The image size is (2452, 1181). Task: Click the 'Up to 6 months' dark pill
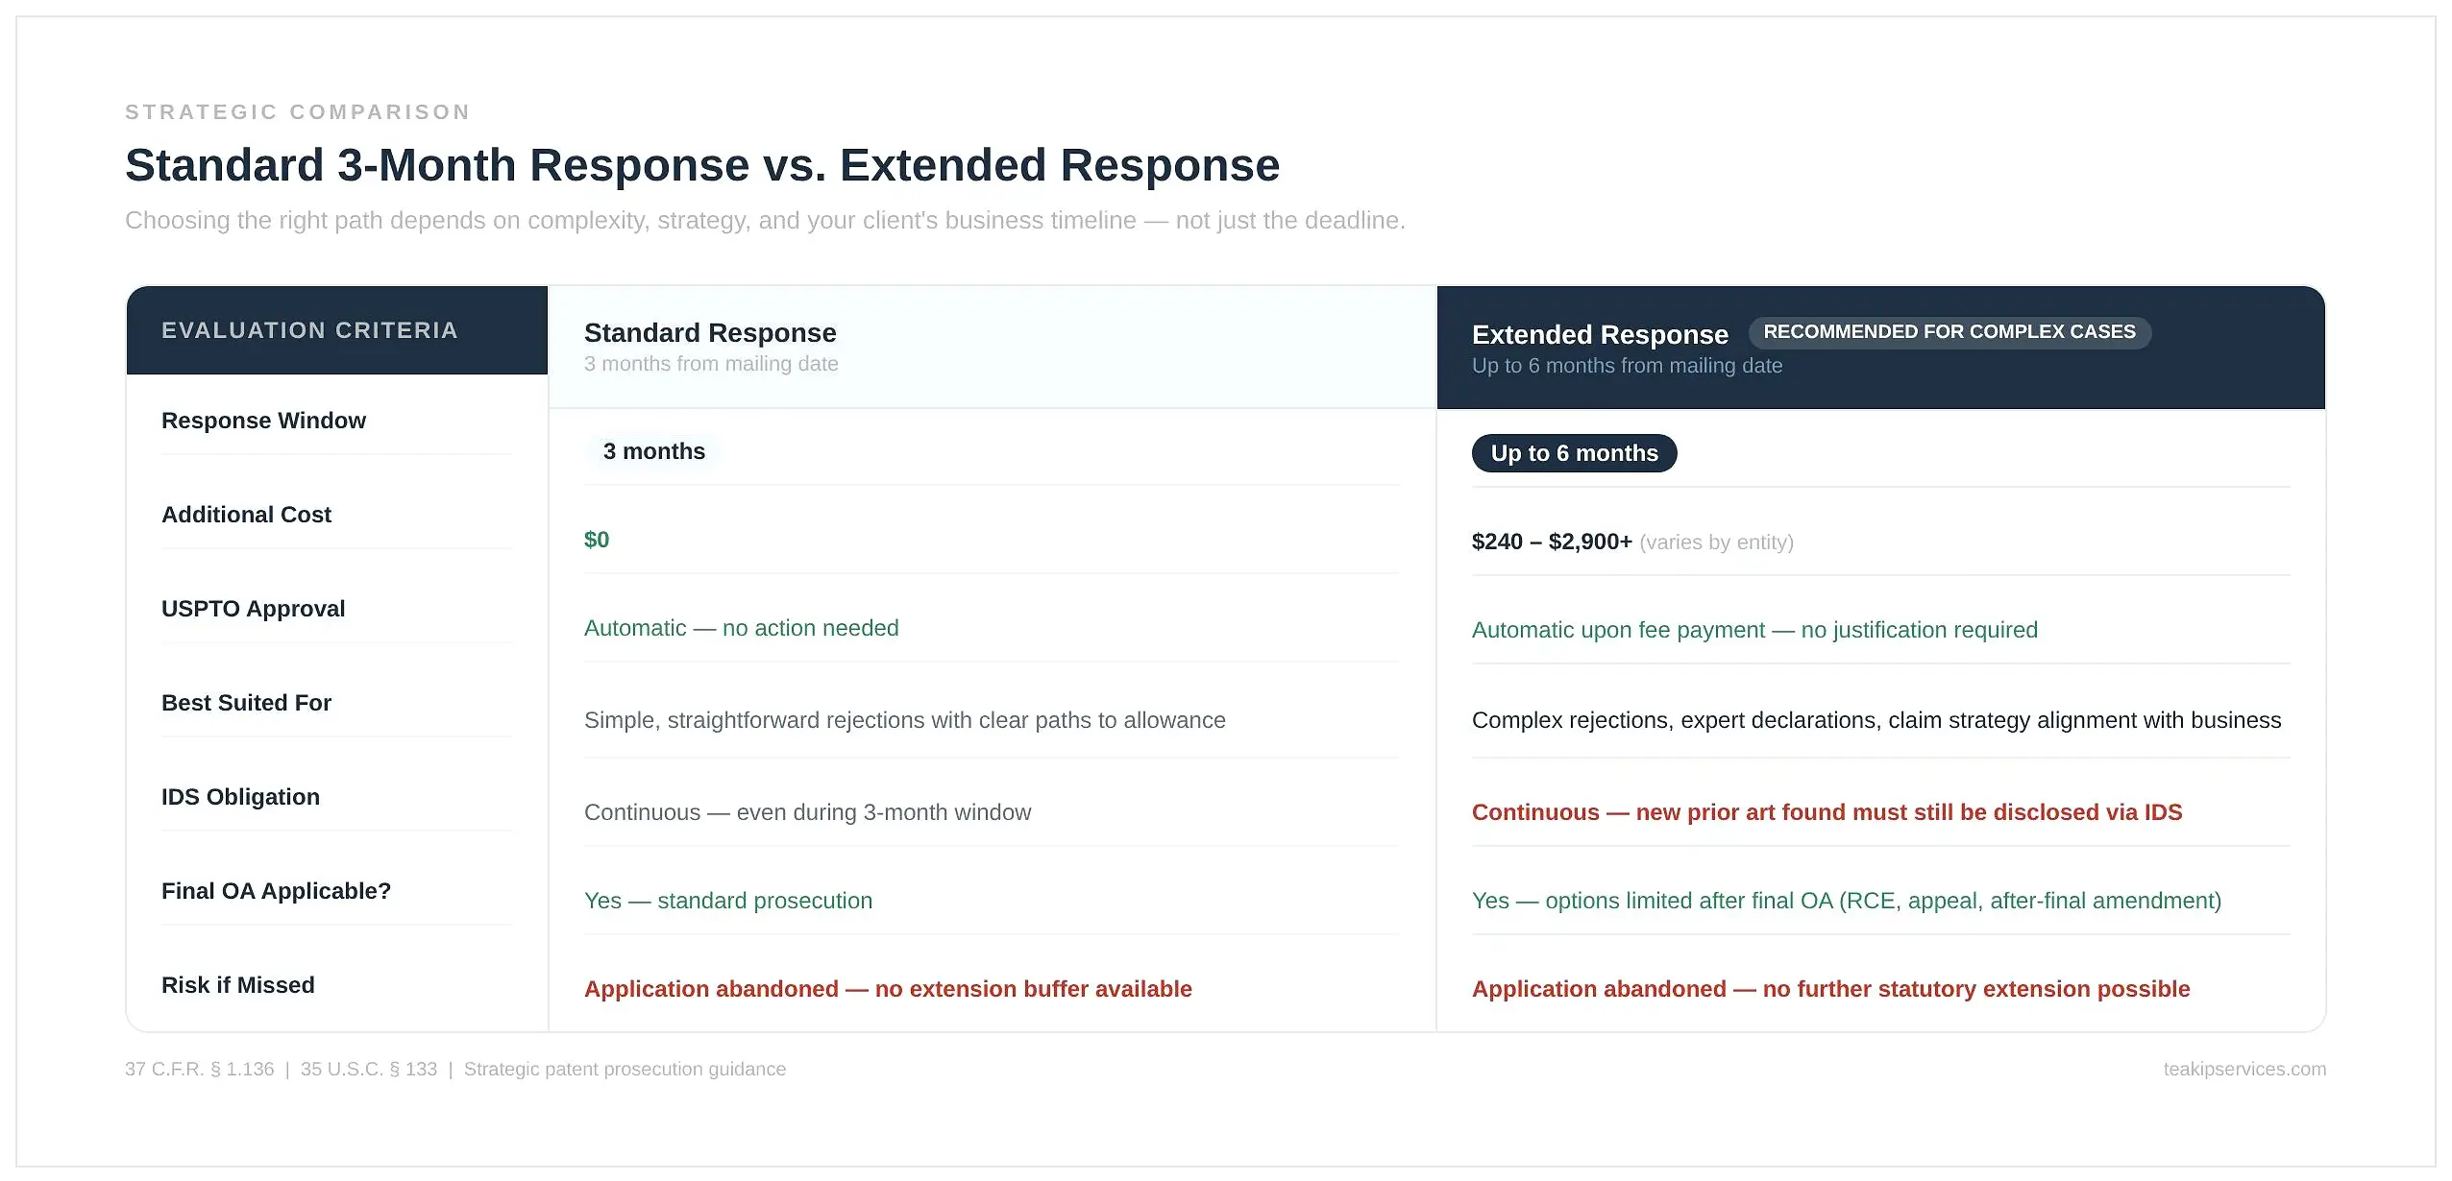1574,453
